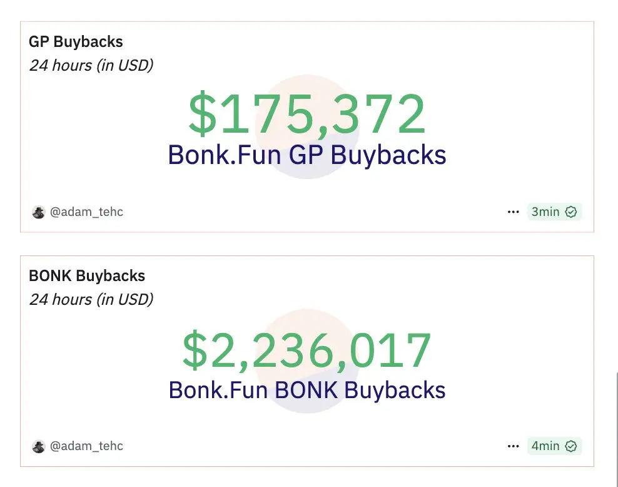Open the GP Buybacks three-dot menu
The height and width of the screenshot is (487, 618).
513,212
